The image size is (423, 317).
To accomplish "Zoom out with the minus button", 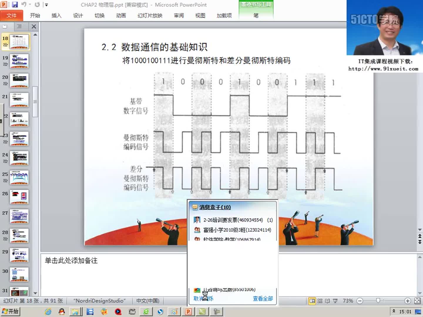I will click(x=360, y=301).
